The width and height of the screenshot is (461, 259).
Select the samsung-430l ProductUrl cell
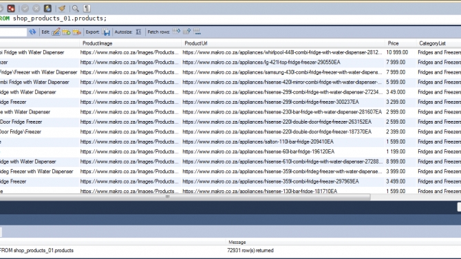[283, 72]
